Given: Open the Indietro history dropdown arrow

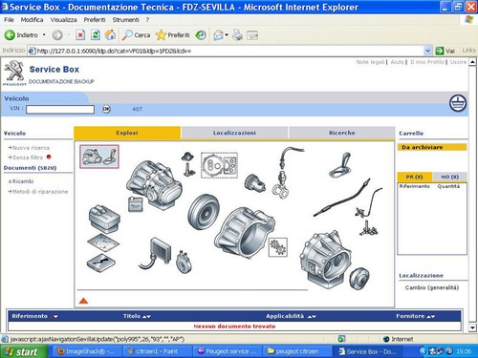Looking at the screenshot, I should (x=44, y=35).
